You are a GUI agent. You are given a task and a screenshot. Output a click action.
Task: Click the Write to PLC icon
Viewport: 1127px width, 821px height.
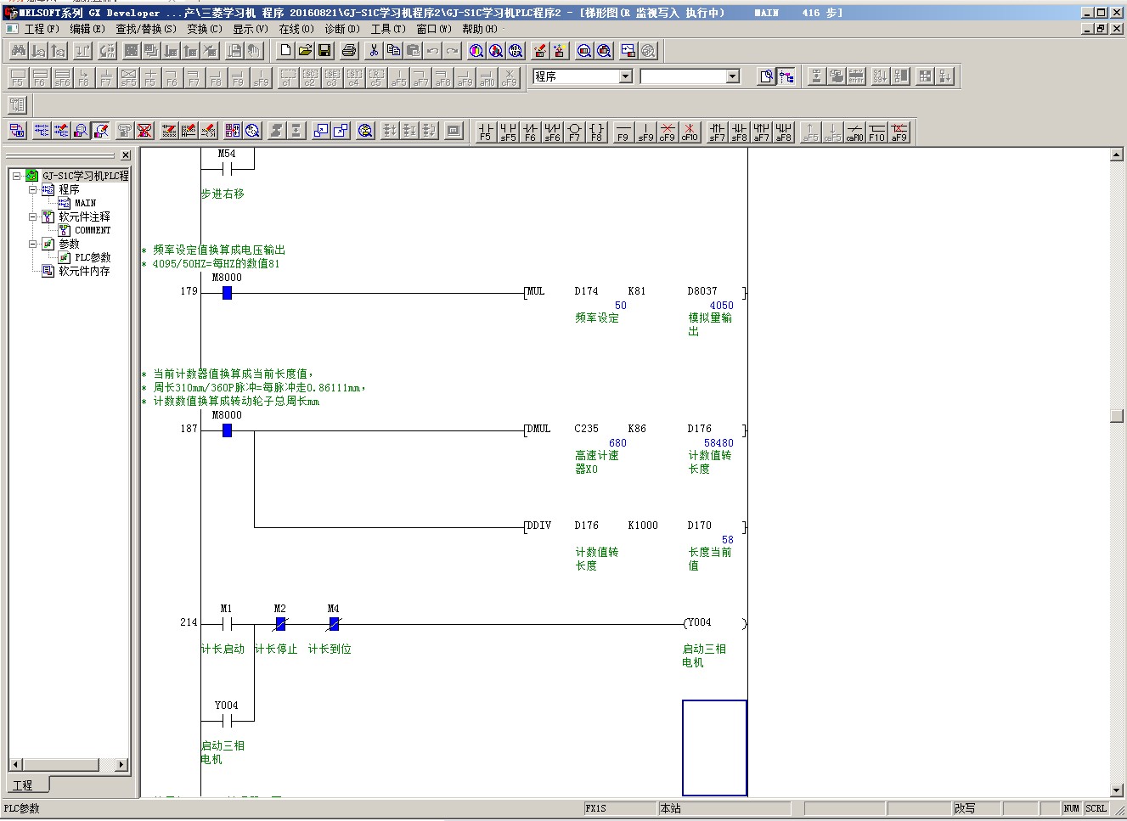[540, 51]
